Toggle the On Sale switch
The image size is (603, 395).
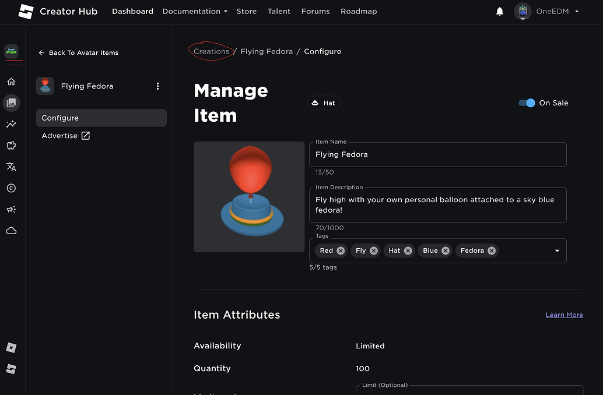[527, 103]
